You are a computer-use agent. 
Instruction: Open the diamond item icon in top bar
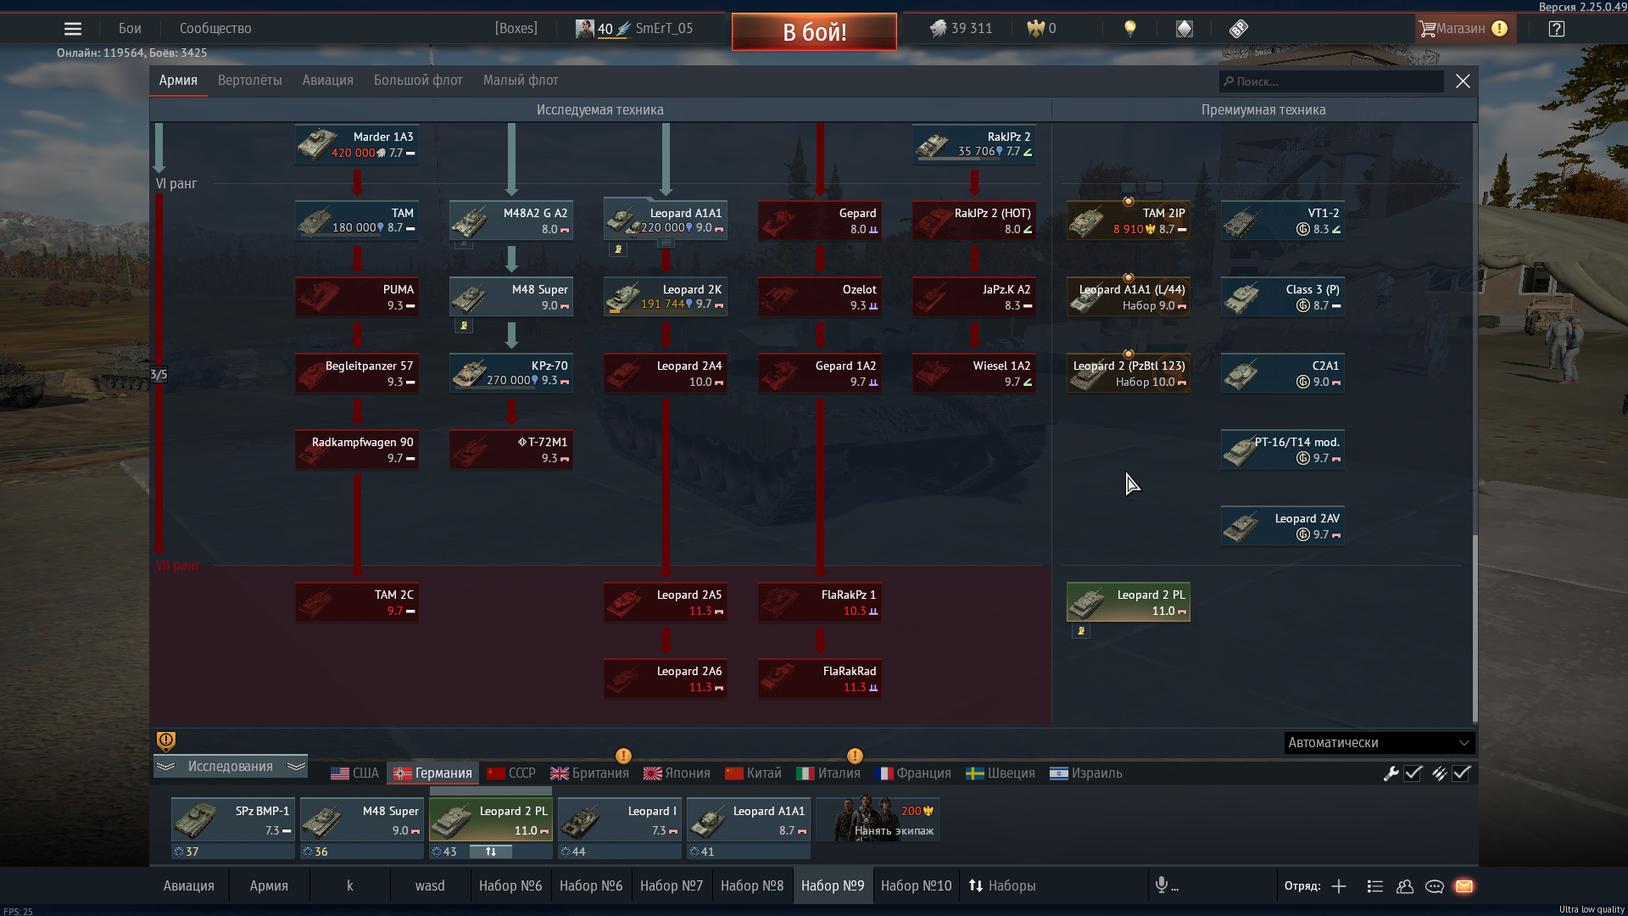pyautogui.click(x=1185, y=29)
